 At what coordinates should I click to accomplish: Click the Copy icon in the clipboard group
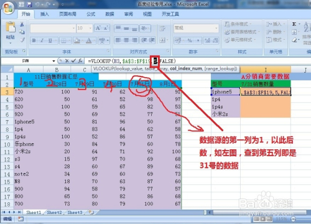pyautogui.click(x=22, y=32)
